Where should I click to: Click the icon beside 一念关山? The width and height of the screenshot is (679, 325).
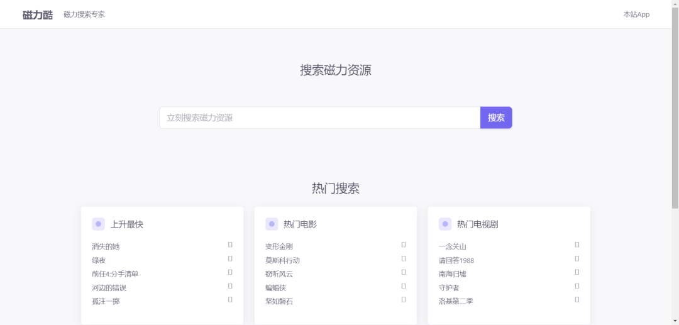577,245
